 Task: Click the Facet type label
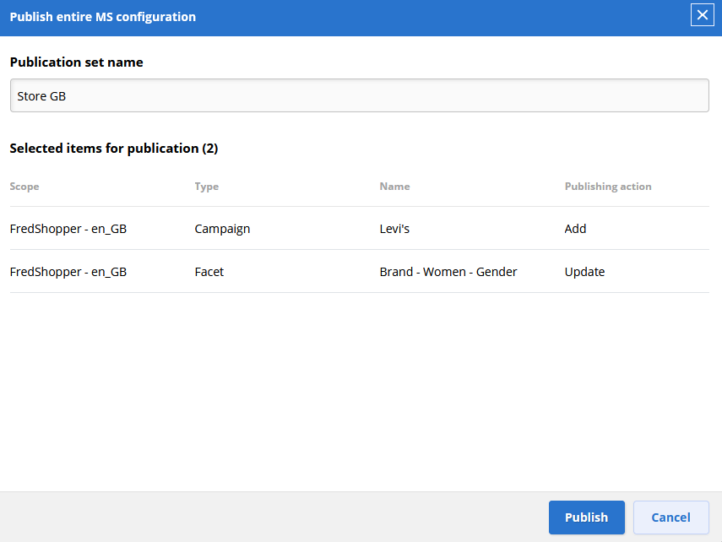(x=209, y=271)
